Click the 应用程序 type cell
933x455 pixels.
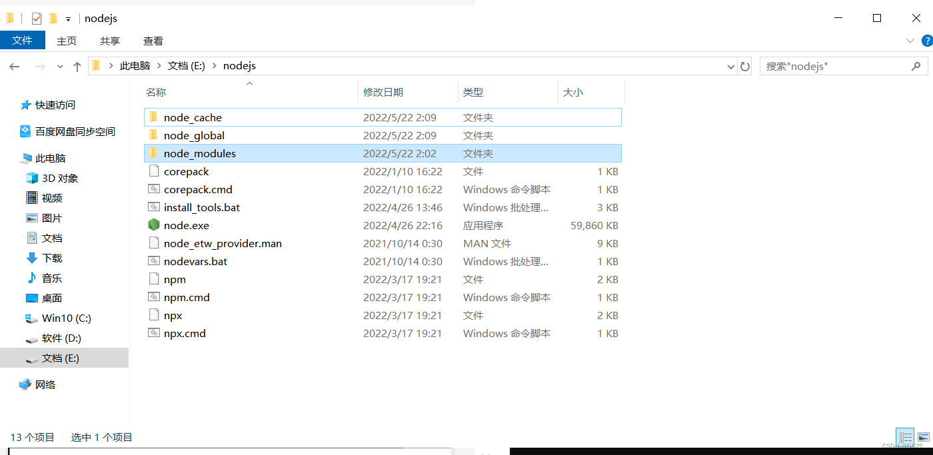coord(483,225)
